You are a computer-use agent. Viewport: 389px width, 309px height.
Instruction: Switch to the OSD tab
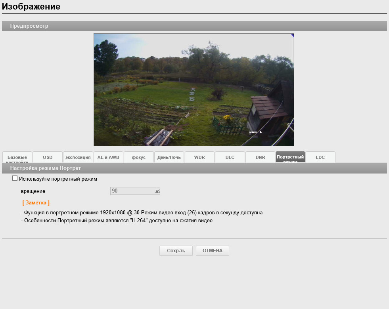point(47,157)
